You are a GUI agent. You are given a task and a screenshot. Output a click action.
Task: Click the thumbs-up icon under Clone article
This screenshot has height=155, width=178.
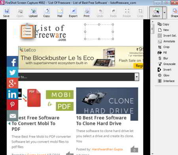134,149
